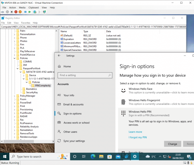Collapse the 8d51b73f-0245 GUID tree node
Screen dimensions: 194x165
[x=21, y=72]
